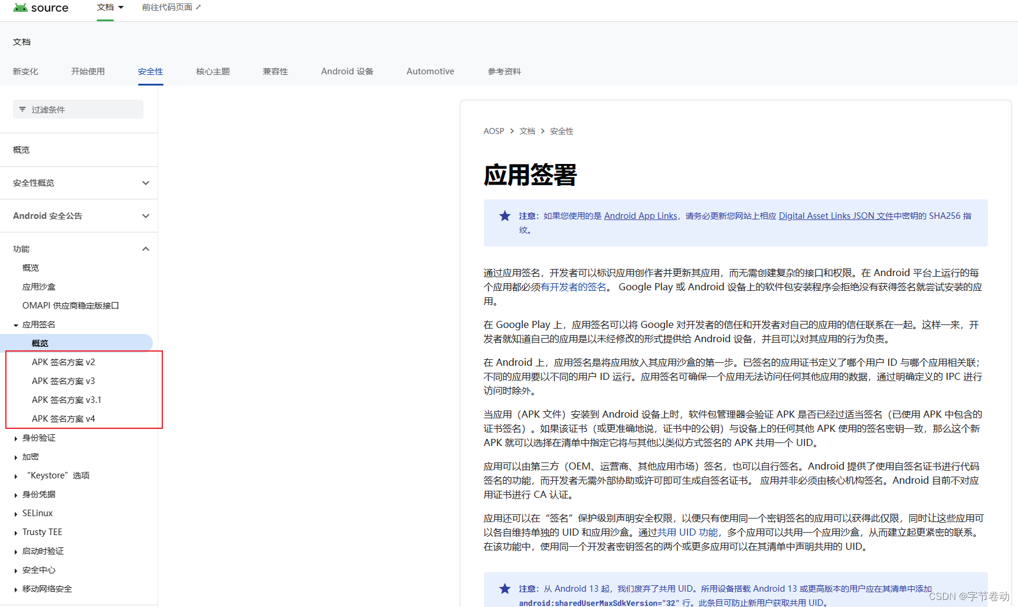Expand the "Keystore" 选项 tree node
Screen dimensions: 1018x607
point(16,476)
